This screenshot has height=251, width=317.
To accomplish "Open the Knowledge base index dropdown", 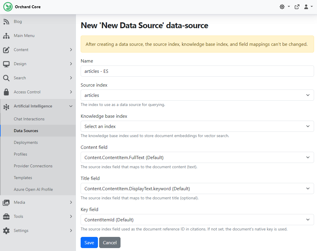I will coord(197,126).
